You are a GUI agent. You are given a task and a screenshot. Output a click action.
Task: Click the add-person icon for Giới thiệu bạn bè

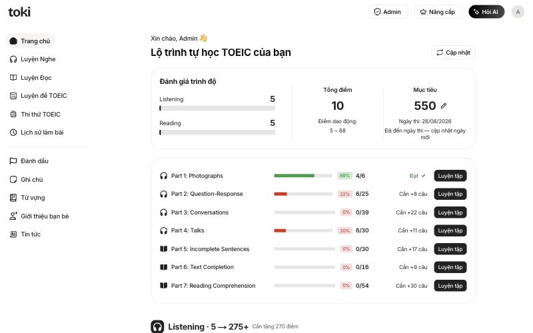(x=13, y=216)
